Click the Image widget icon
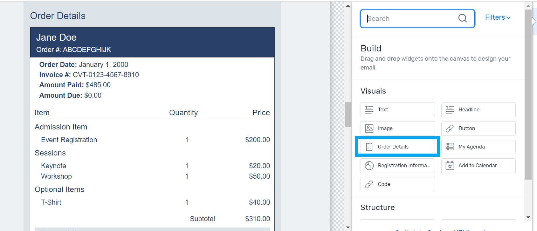Image resolution: width=537 pixels, height=231 pixels. coord(369,128)
